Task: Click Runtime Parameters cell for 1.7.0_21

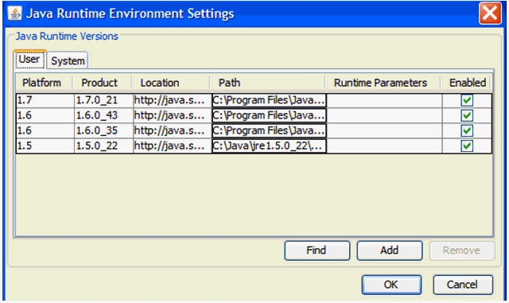Action: [x=384, y=100]
